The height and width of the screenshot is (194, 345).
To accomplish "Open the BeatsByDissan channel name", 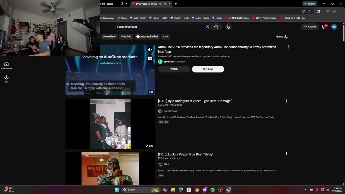I will (x=171, y=111).
